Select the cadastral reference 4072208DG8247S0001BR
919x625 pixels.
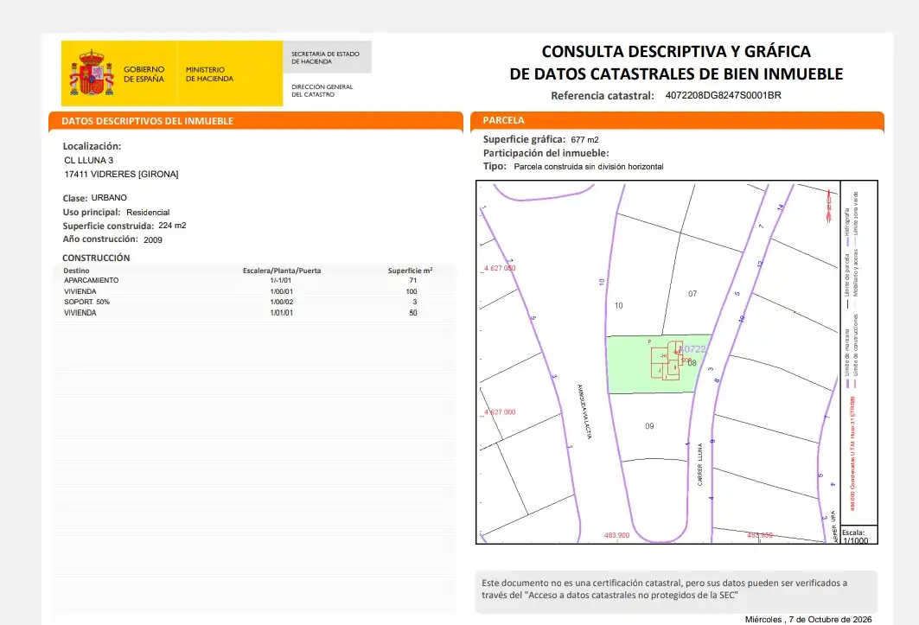[x=724, y=95]
